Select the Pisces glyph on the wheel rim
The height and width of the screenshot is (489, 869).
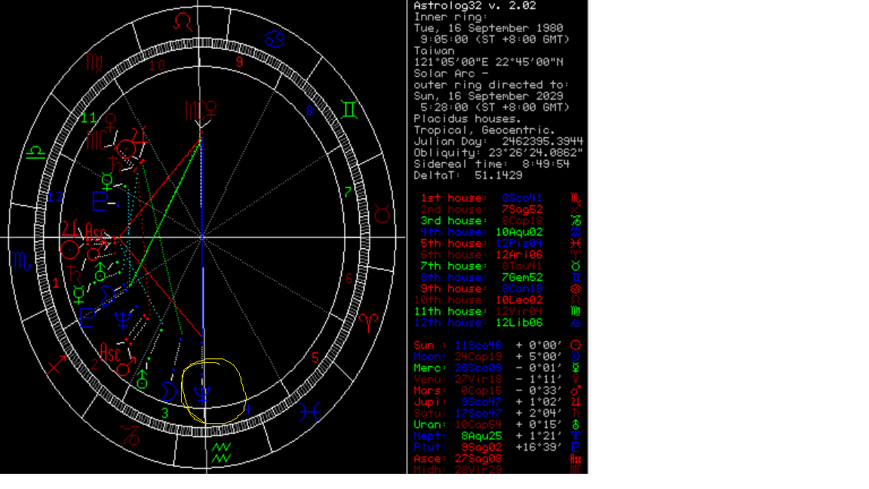310,411
